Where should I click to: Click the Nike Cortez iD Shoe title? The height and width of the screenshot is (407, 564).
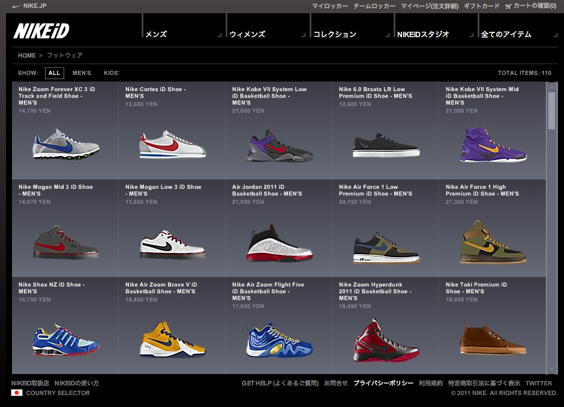(x=155, y=93)
